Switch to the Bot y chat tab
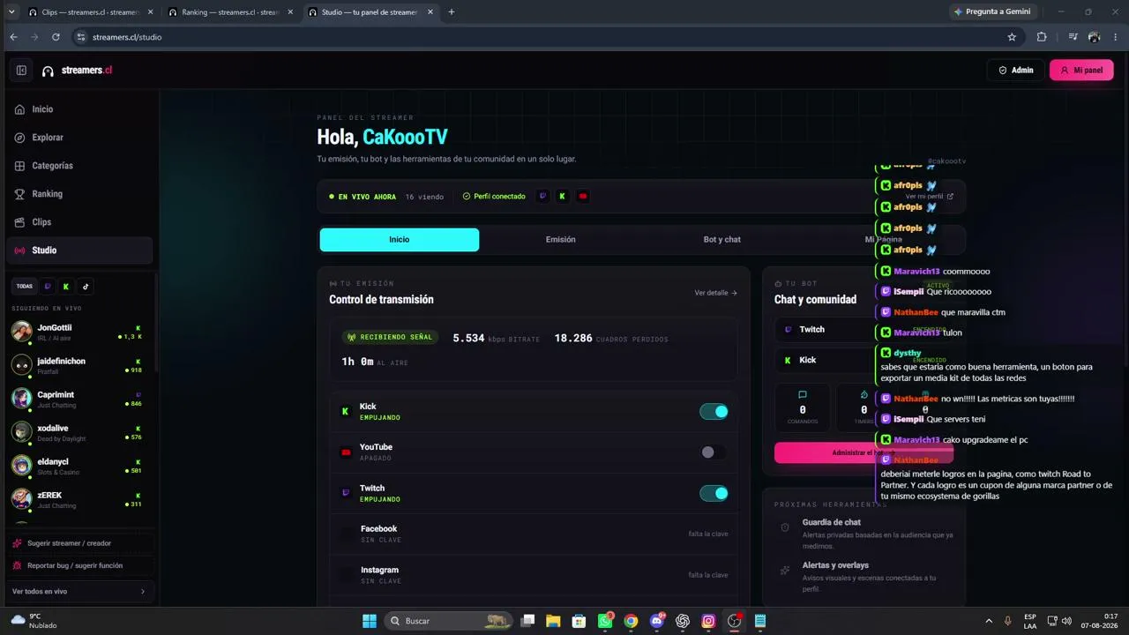 point(722,240)
